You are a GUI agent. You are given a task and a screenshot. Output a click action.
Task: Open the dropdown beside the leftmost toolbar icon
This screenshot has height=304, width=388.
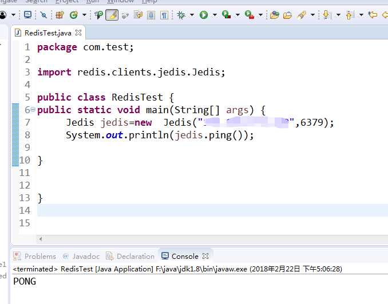(13, 15)
